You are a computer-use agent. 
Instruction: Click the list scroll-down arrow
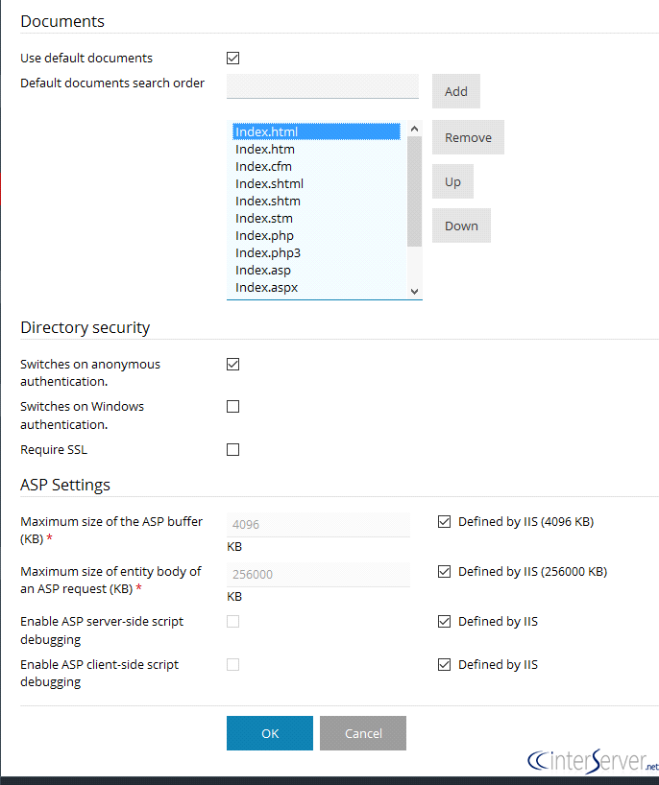tap(414, 292)
